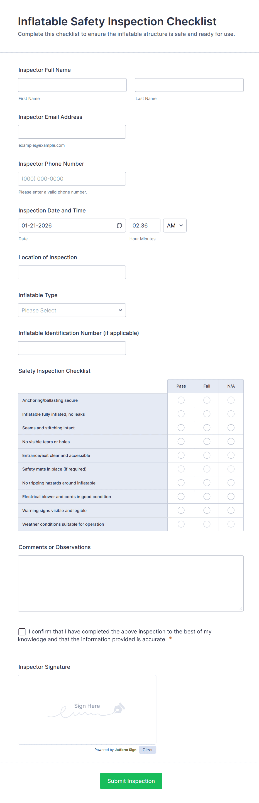The image size is (259, 803).
Task: Click the Sign Here signature pad
Action: coord(87,709)
